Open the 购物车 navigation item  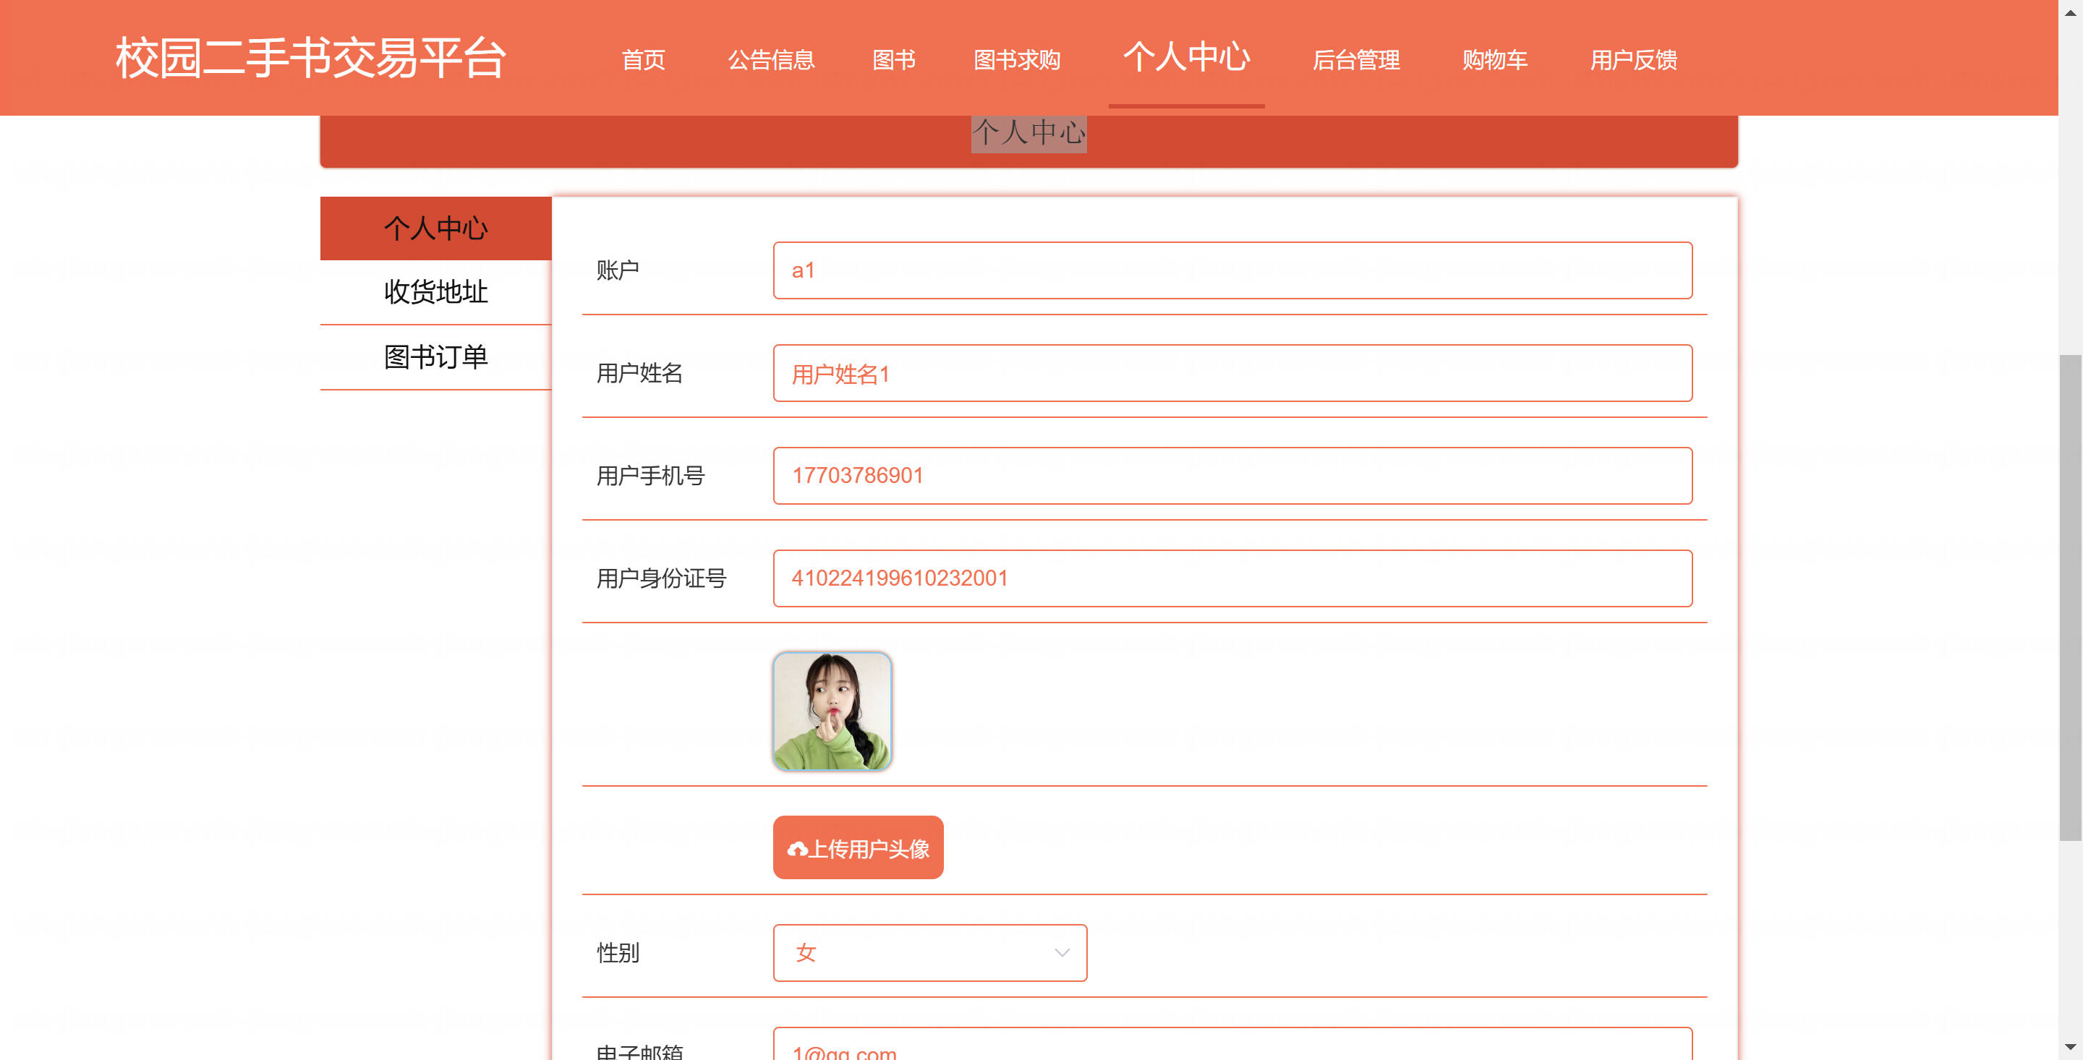(1495, 60)
